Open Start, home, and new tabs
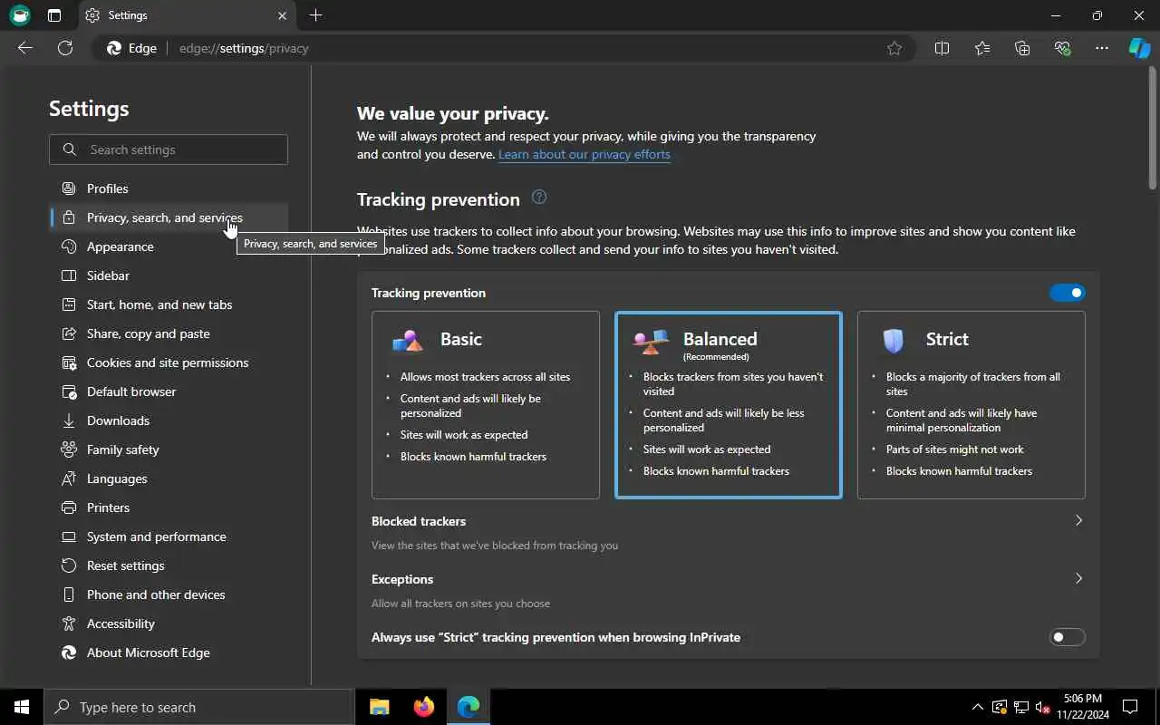 (x=169, y=304)
